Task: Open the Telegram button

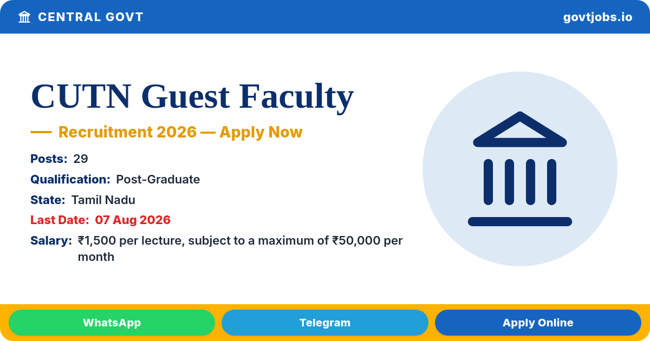Action: click(325, 323)
